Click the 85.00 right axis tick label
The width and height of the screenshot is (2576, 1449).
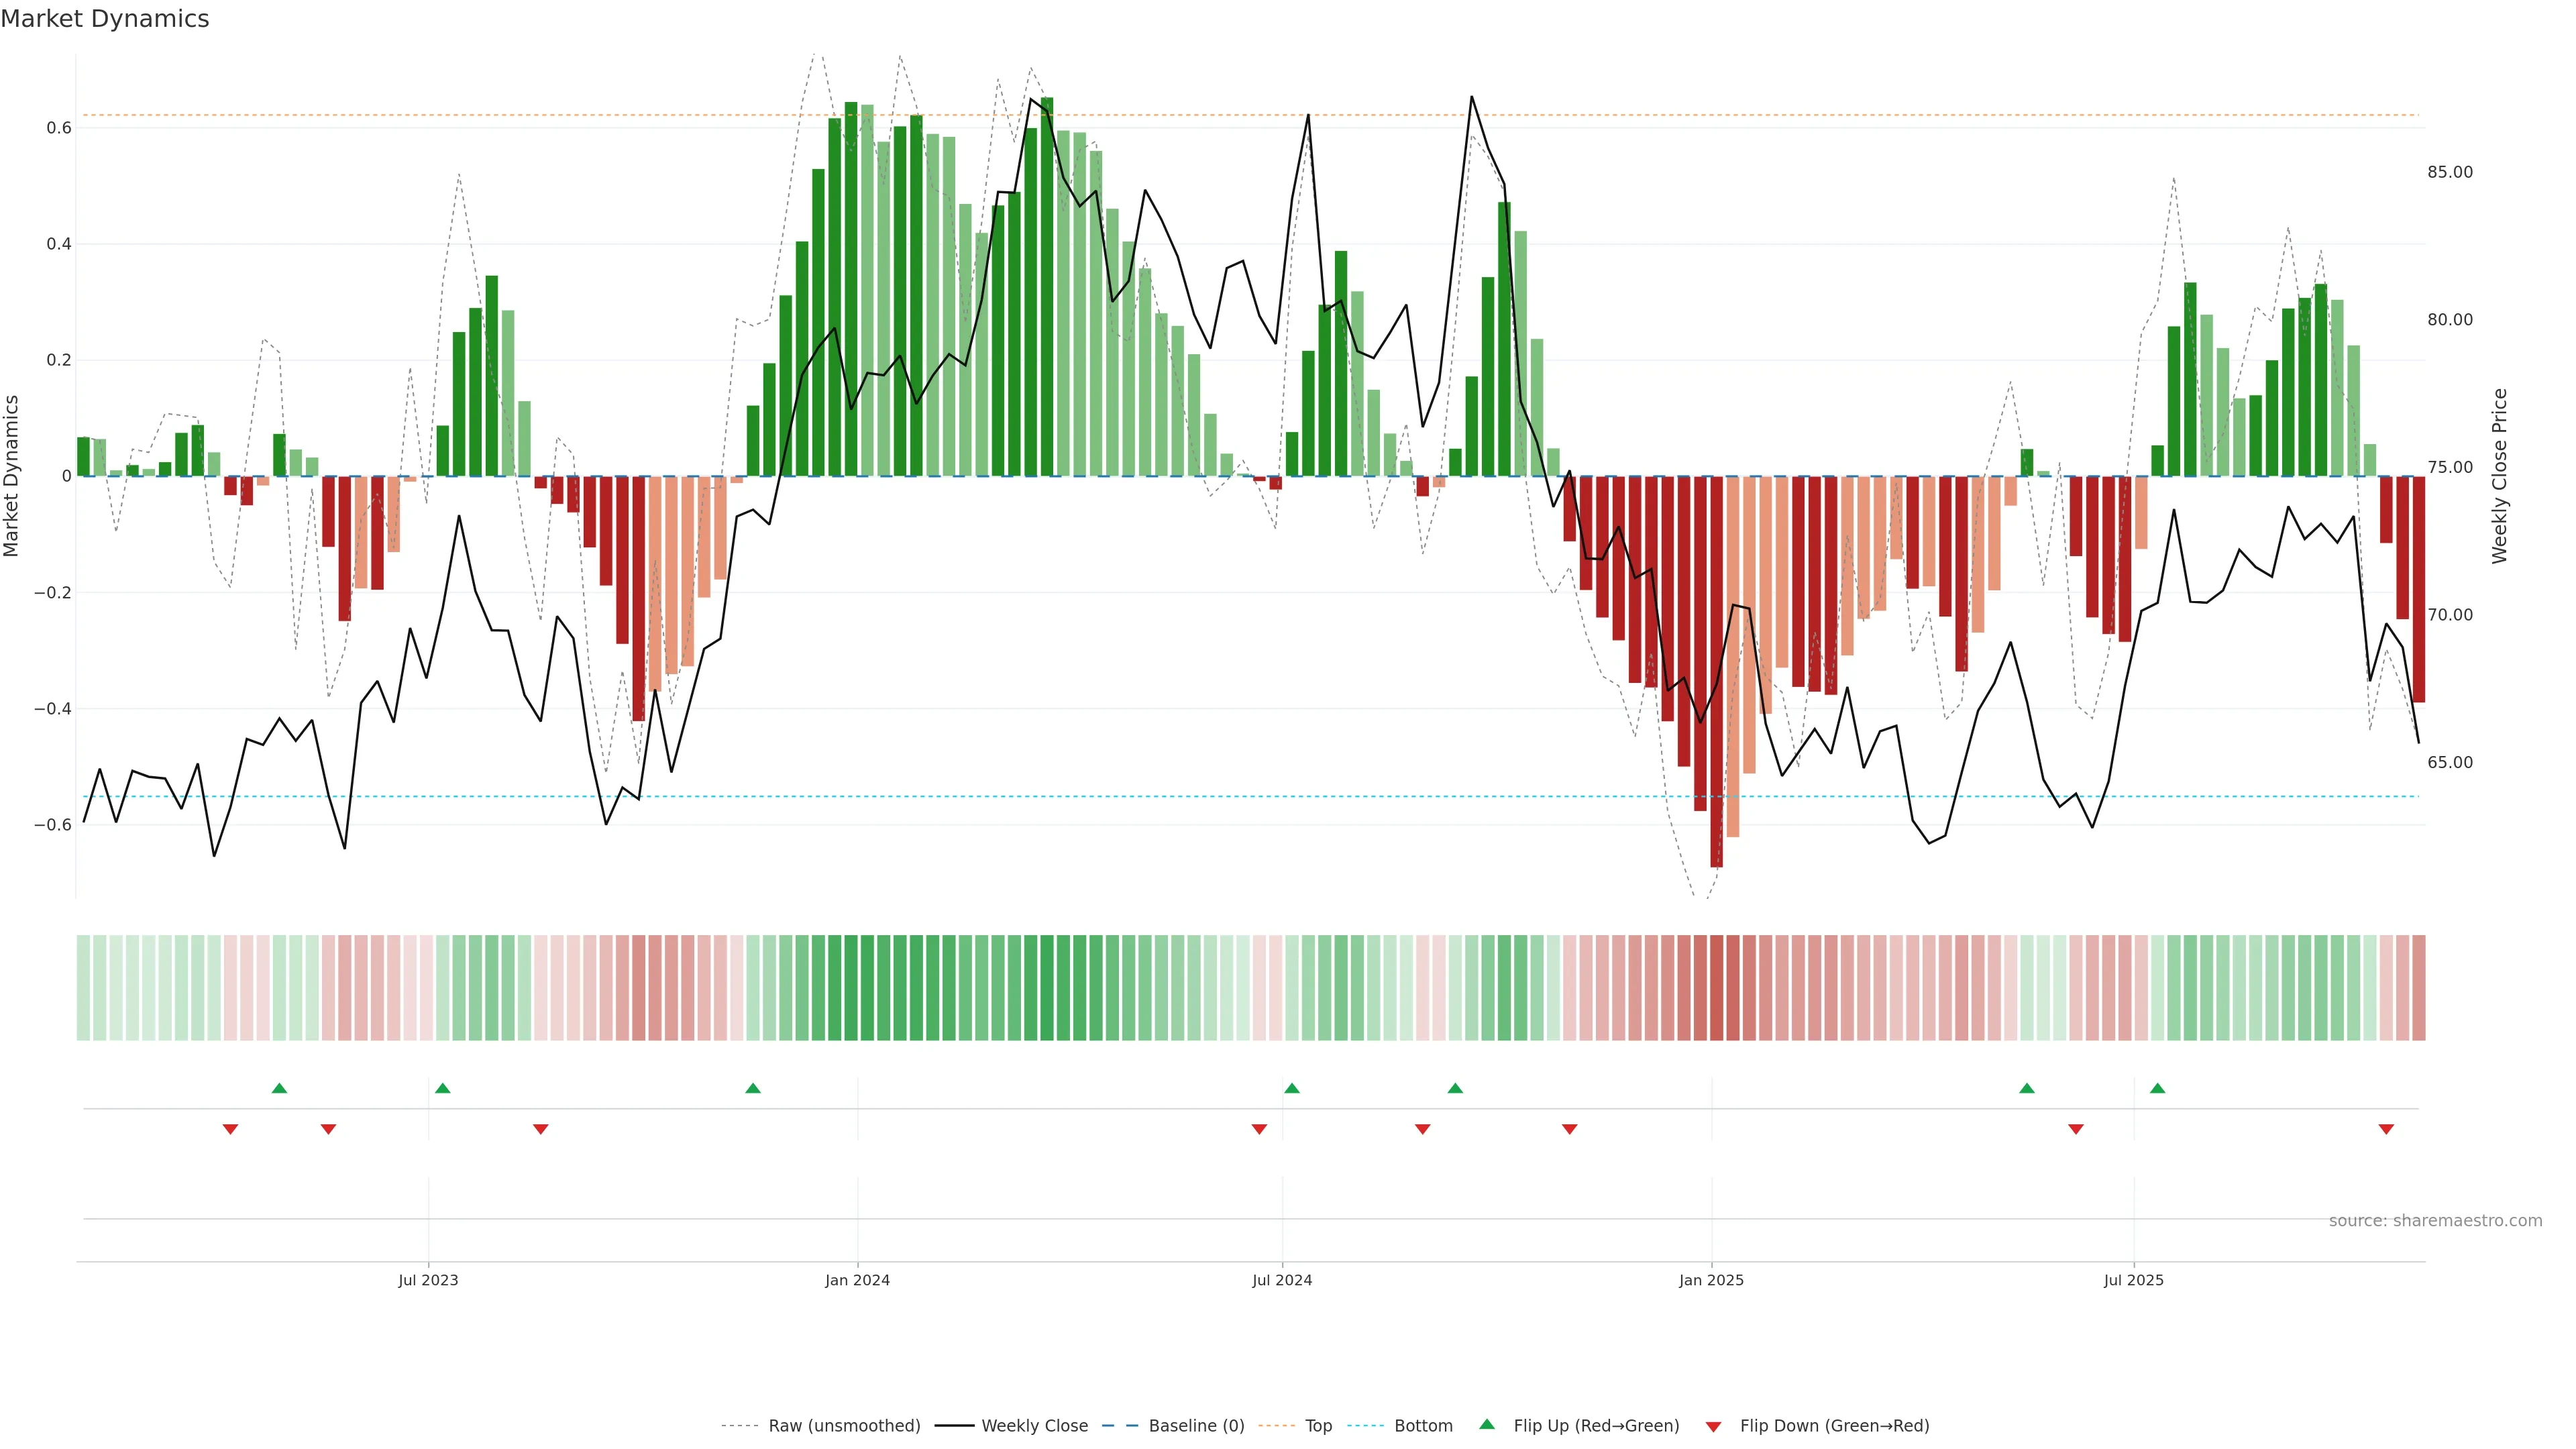click(x=2449, y=172)
